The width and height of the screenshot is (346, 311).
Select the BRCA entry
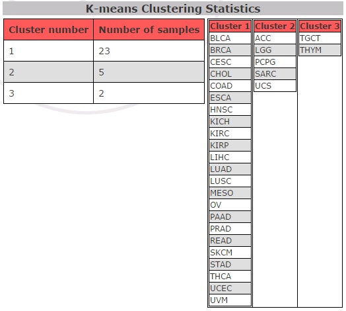point(230,50)
